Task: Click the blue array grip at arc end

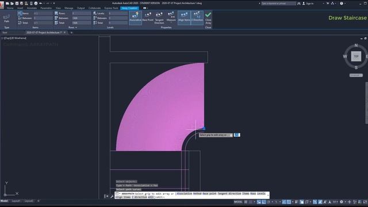Action: 204,128
